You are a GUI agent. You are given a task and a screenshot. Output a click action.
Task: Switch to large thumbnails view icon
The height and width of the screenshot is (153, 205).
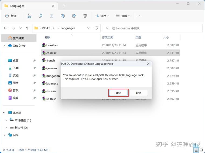(201, 150)
